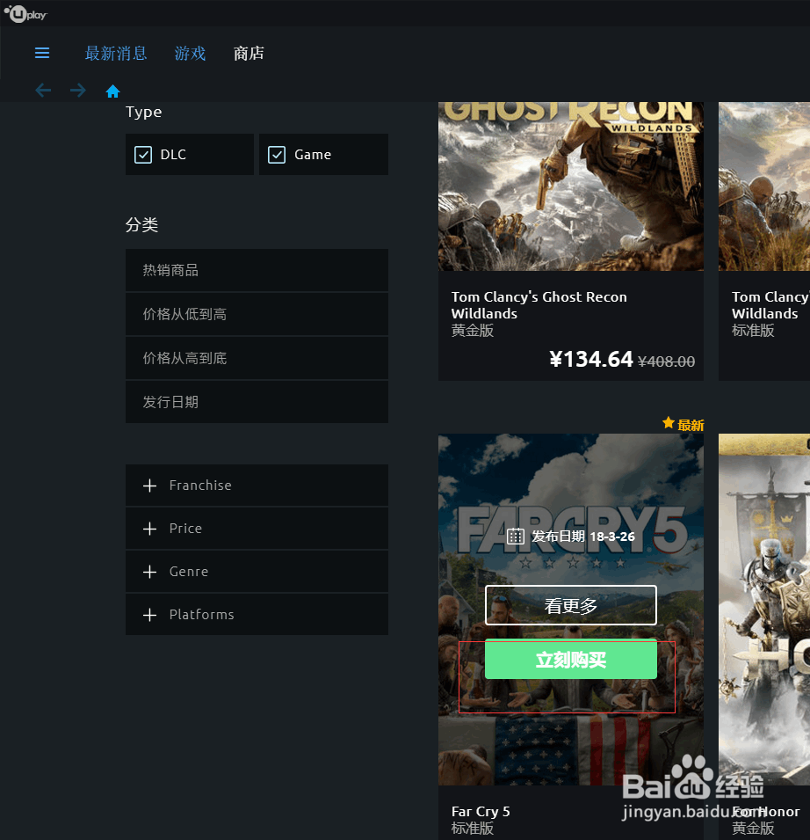Expand the Platforms filter
The height and width of the screenshot is (840, 810).
pyautogui.click(x=257, y=615)
